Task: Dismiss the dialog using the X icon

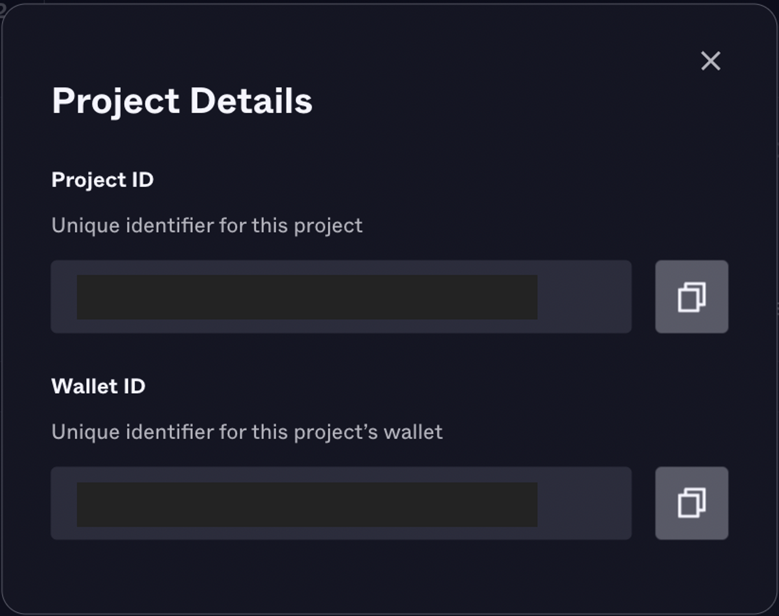Action: click(x=710, y=61)
